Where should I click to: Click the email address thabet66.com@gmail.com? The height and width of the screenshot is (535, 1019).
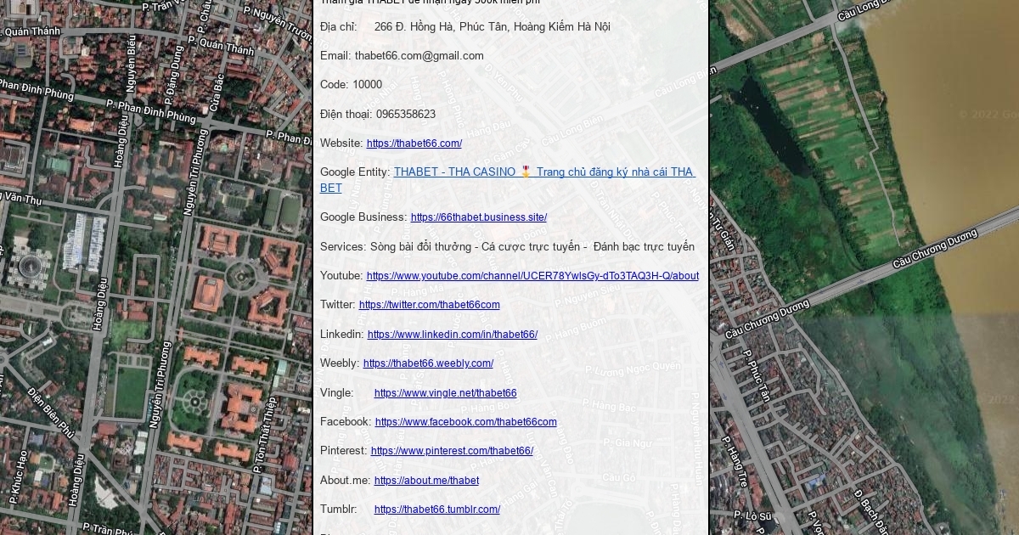pos(419,56)
